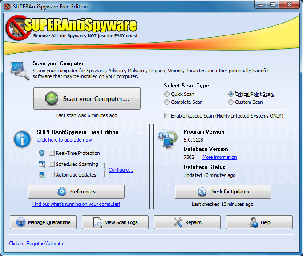Click the biohazard Manage Quarantine icon

tap(20, 222)
